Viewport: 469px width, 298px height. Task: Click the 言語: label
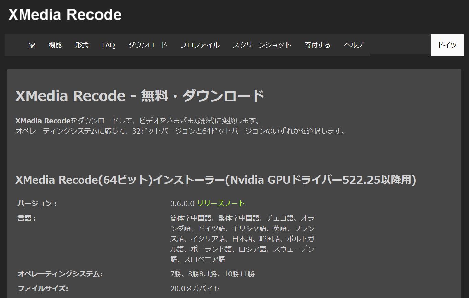point(27,218)
